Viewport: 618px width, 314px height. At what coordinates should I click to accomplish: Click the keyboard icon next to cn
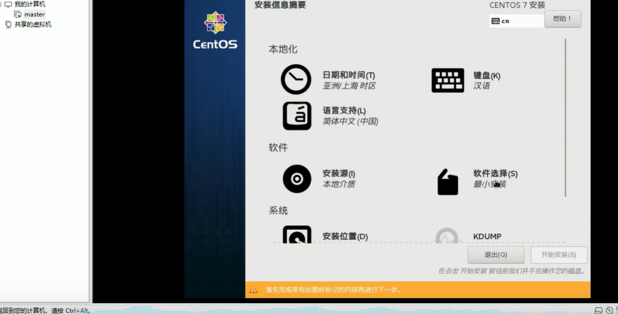coord(495,21)
